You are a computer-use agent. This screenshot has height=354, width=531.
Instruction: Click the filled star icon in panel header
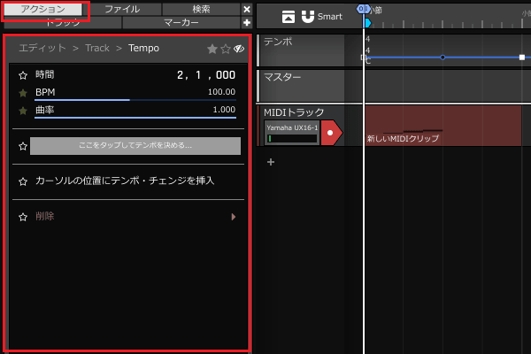tap(212, 49)
